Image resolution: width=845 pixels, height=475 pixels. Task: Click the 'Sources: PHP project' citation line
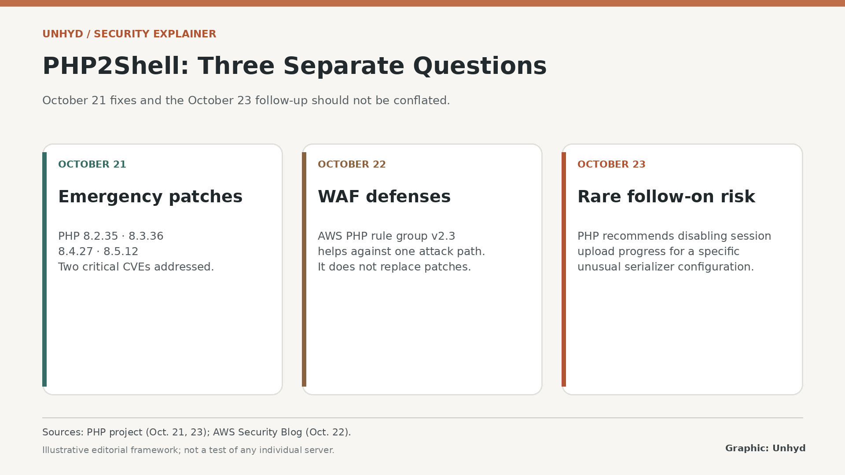point(197,432)
